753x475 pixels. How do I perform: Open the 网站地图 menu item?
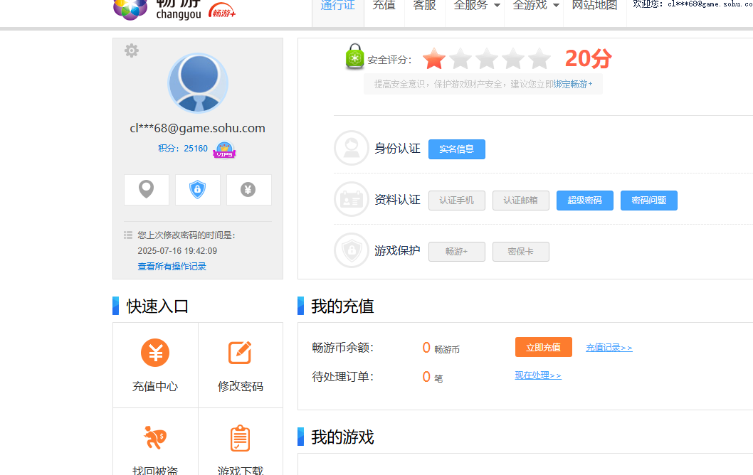tap(594, 5)
